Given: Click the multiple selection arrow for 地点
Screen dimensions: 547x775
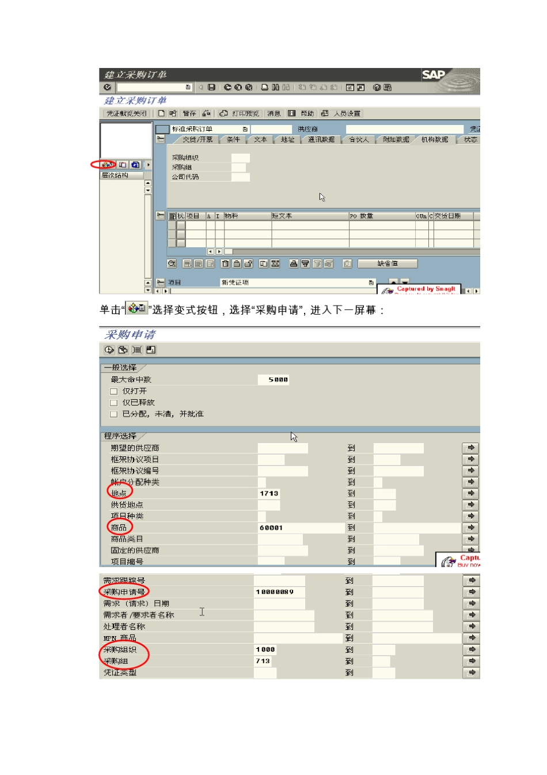Looking at the screenshot, I should click(x=471, y=493).
